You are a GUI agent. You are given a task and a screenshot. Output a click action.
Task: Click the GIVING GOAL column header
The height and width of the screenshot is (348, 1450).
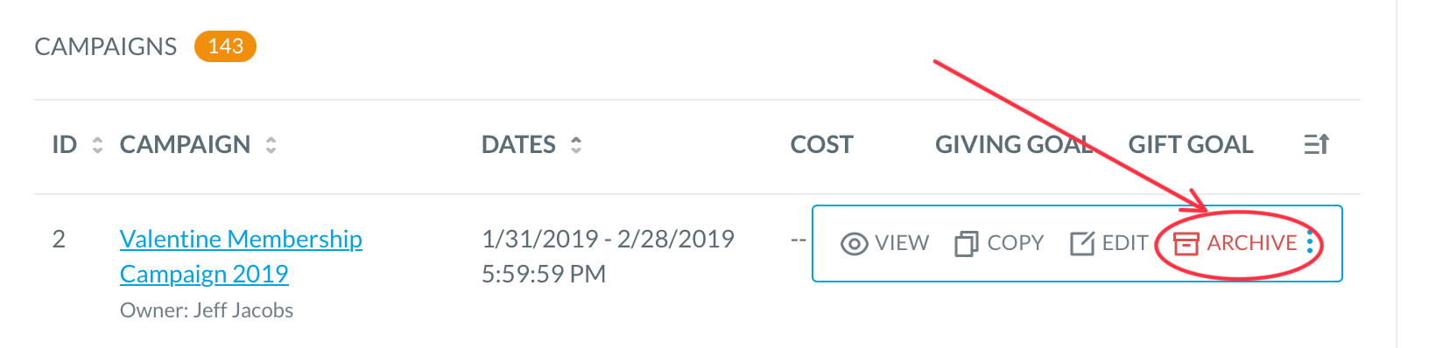[x=1013, y=145]
